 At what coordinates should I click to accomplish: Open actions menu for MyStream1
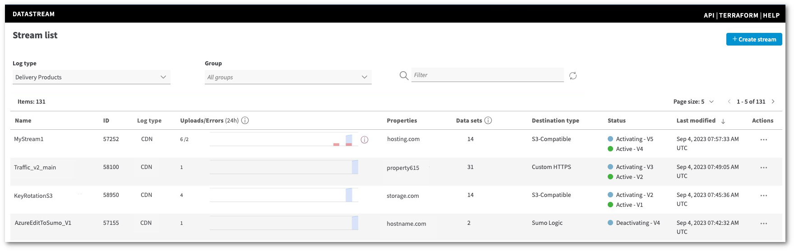763,140
